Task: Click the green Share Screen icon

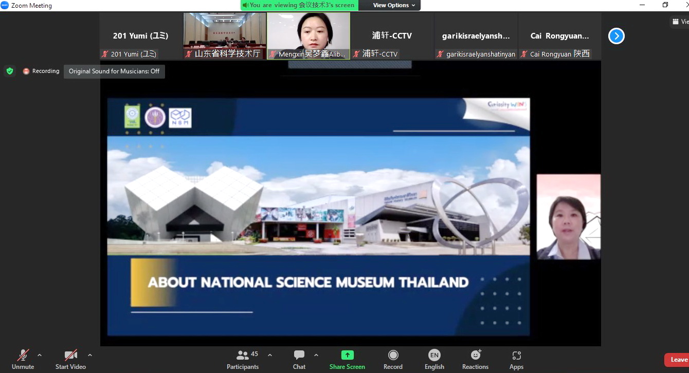Action: [x=347, y=356]
